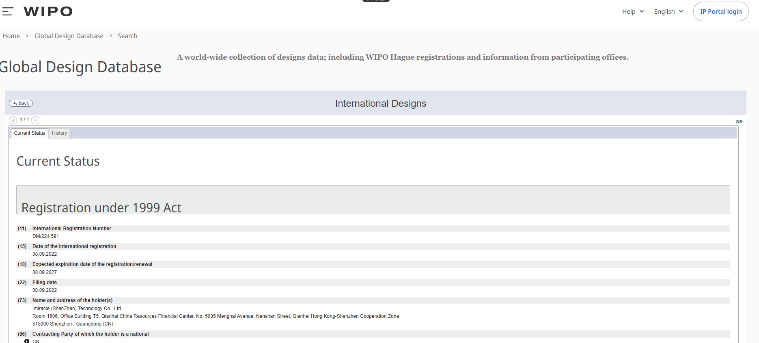Click the Expected expiration date label
The height and width of the screenshot is (343, 759).
pos(93,264)
